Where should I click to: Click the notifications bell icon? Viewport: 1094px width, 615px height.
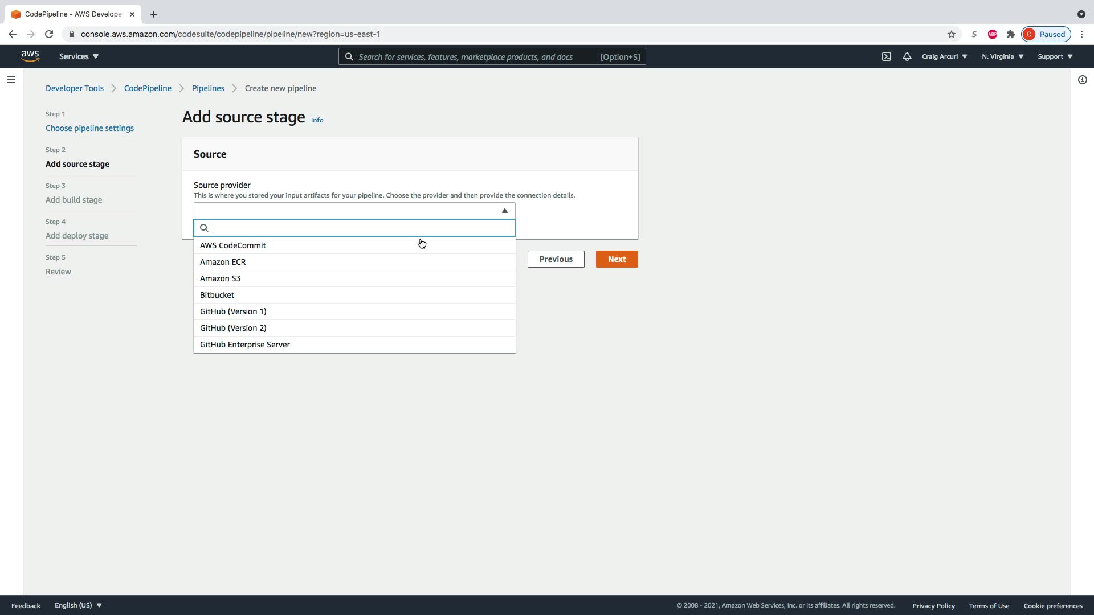(x=907, y=56)
